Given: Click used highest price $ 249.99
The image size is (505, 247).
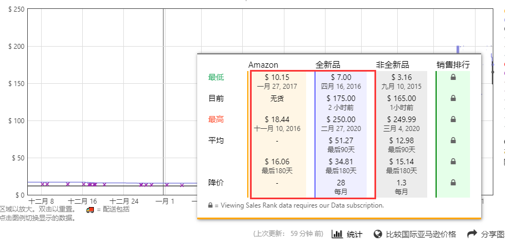Looking at the screenshot, I should [x=402, y=119].
